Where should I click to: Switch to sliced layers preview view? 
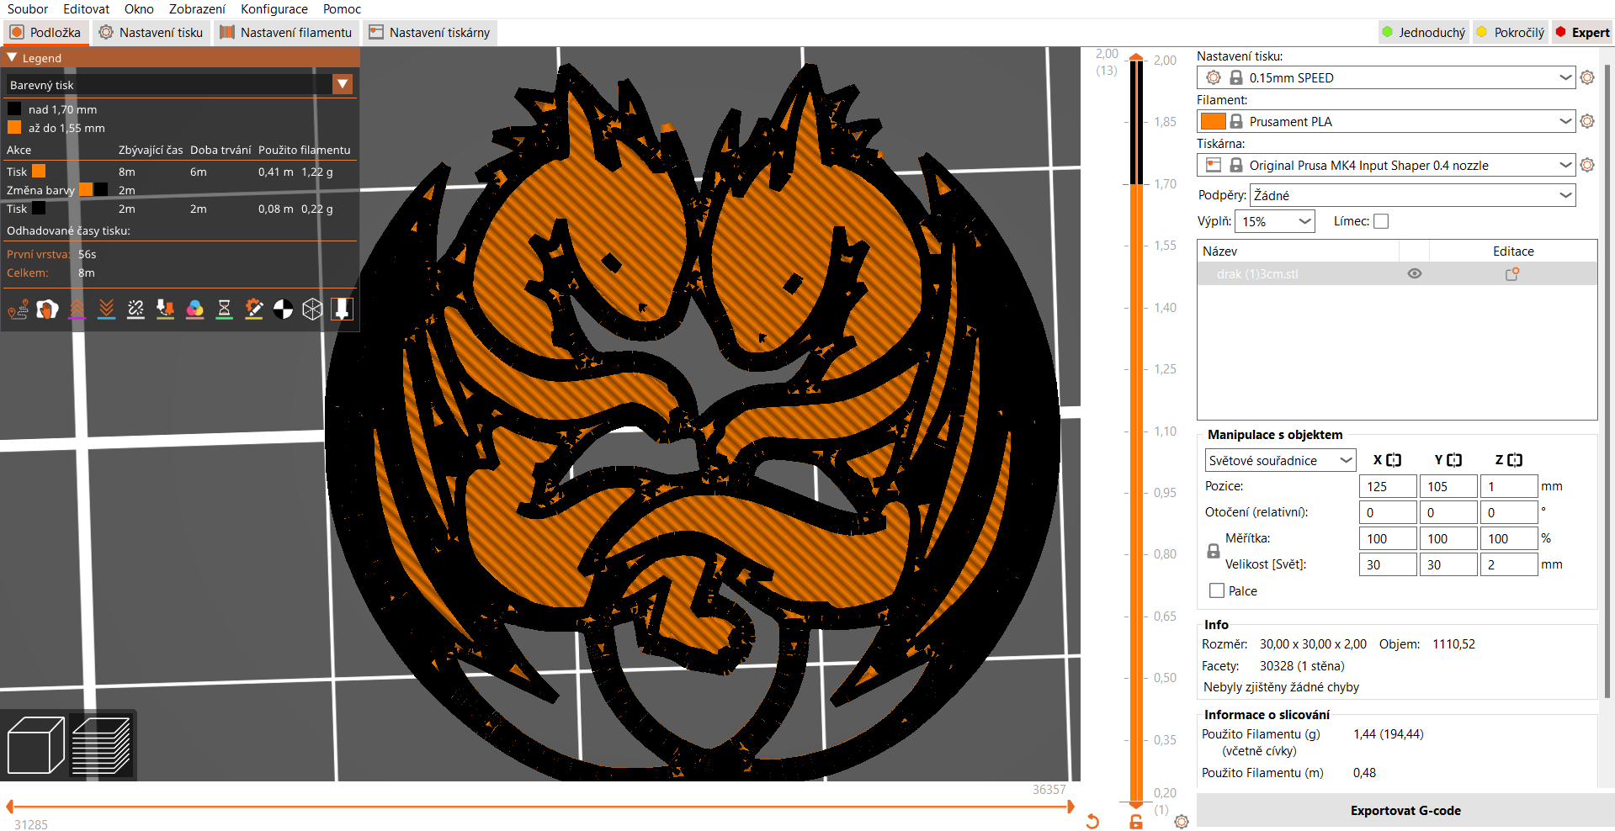(x=101, y=745)
